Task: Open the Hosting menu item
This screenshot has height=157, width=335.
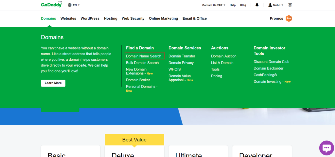Action: [111, 19]
